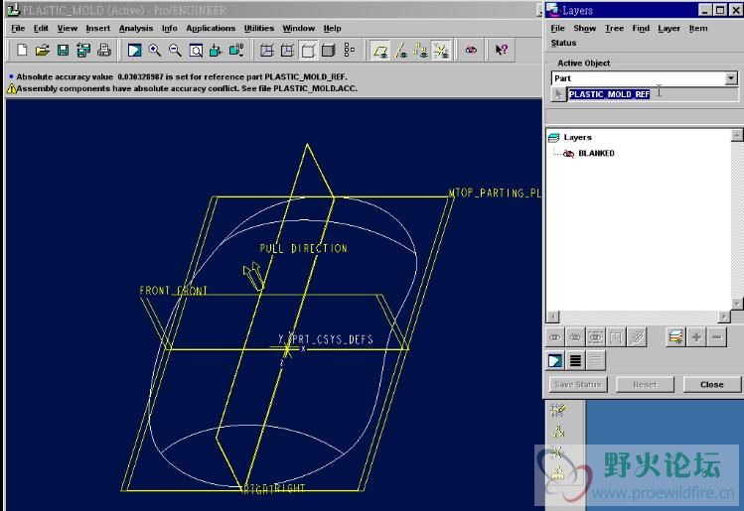Click the Save Status button

[x=577, y=384]
